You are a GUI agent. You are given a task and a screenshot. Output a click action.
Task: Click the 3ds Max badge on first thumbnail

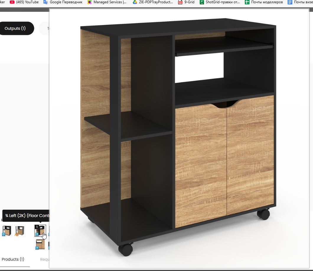pyautogui.click(x=4, y=234)
